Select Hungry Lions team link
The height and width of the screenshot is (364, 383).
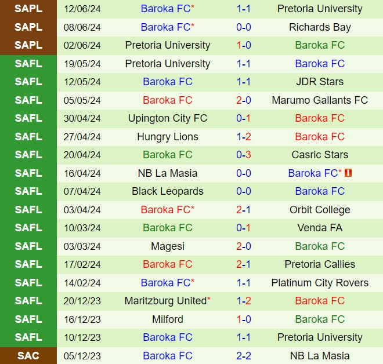pos(168,137)
